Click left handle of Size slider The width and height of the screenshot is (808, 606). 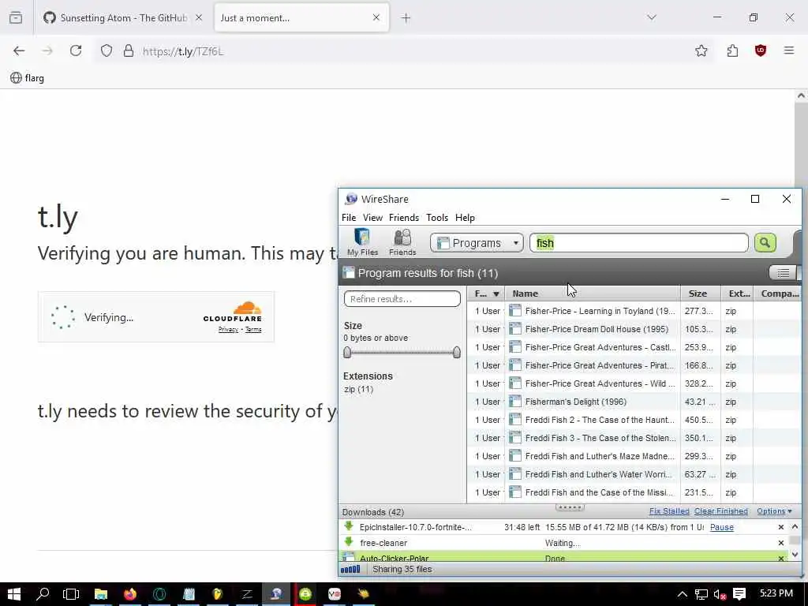(x=347, y=352)
